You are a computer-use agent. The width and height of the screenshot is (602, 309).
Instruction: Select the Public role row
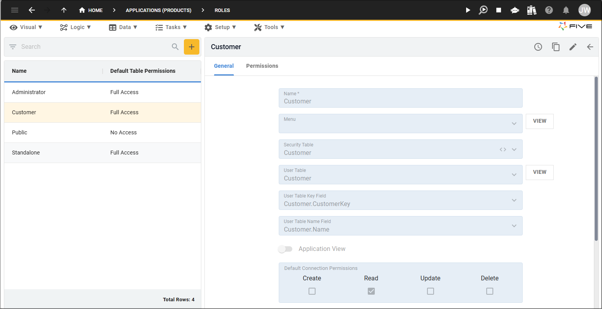coord(103,132)
